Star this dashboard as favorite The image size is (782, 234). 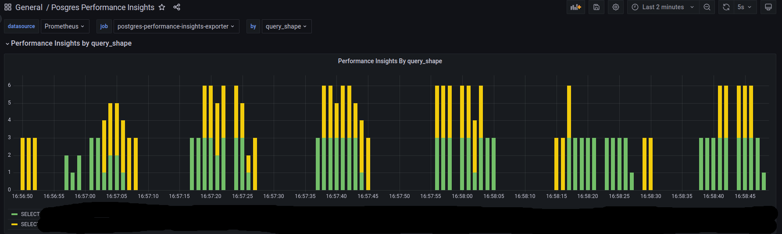(162, 7)
